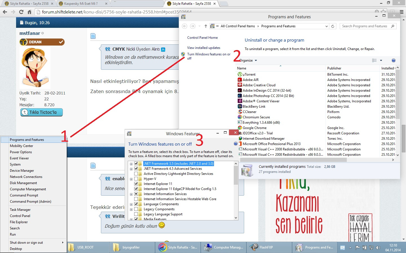Screen dimensions: 406x253
Task: Open the Organize dropdown menu
Action: tap(248, 60)
